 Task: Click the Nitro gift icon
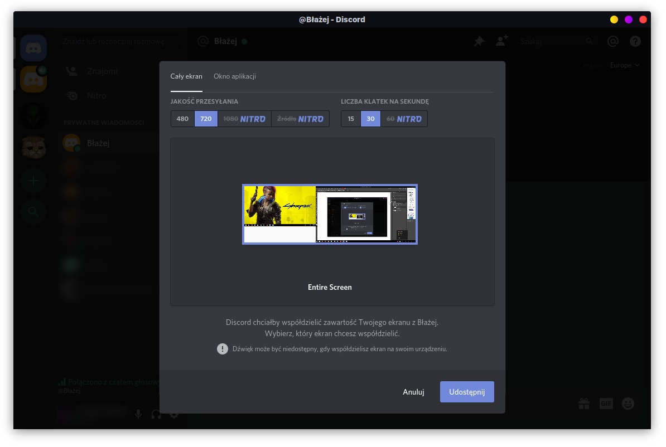[584, 404]
